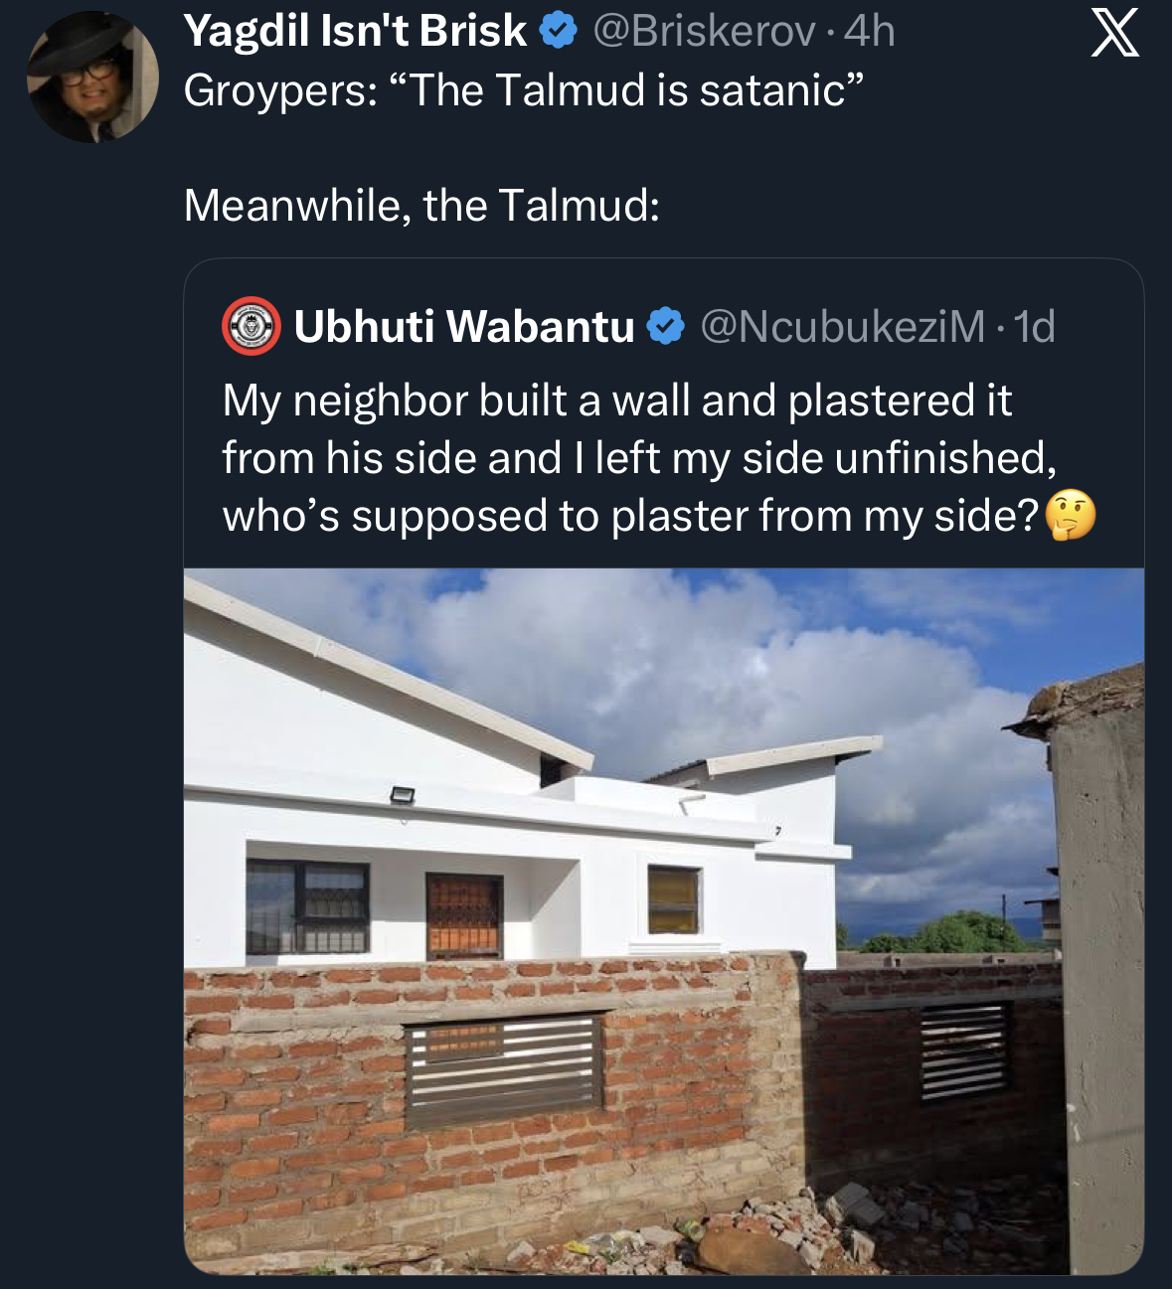The image size is (1172, 1289).
Task: Open the Yagdil Isn't Brisk display name
Action: point(355,32)
